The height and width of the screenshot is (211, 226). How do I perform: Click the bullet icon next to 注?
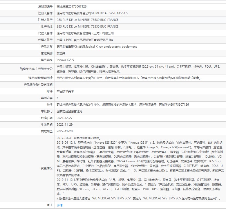tap(48, 205)
